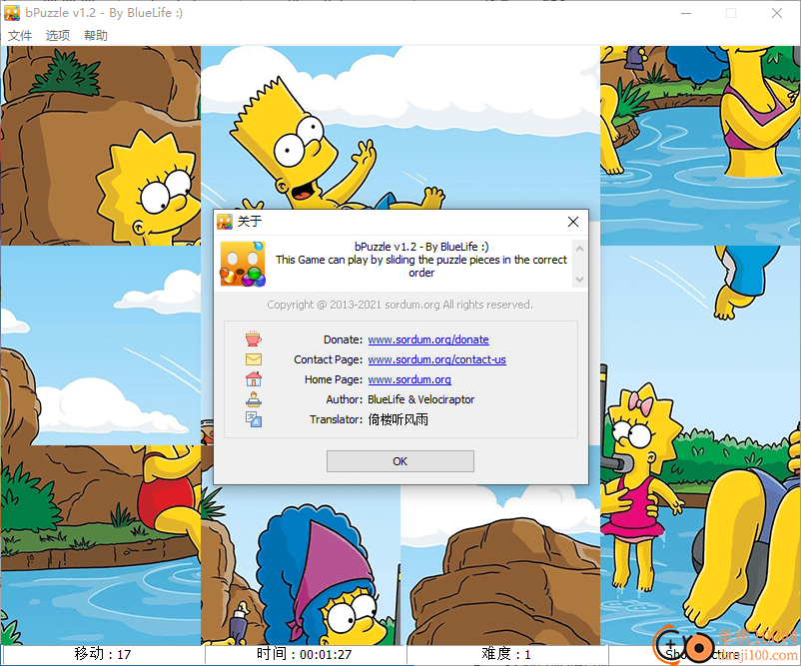801x666 pixels.
Task: Click the bPuzzle app icon in main title bar
Action: 12,13
